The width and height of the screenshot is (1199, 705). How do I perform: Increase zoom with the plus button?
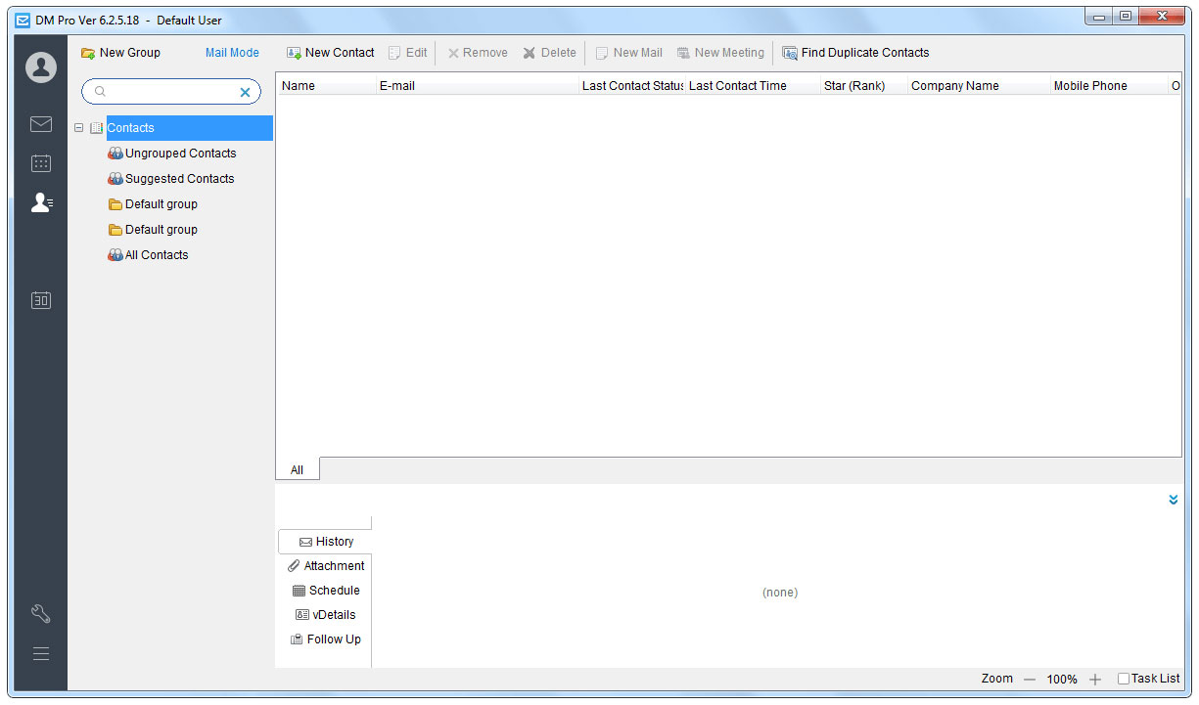(x=1095, y=679)
